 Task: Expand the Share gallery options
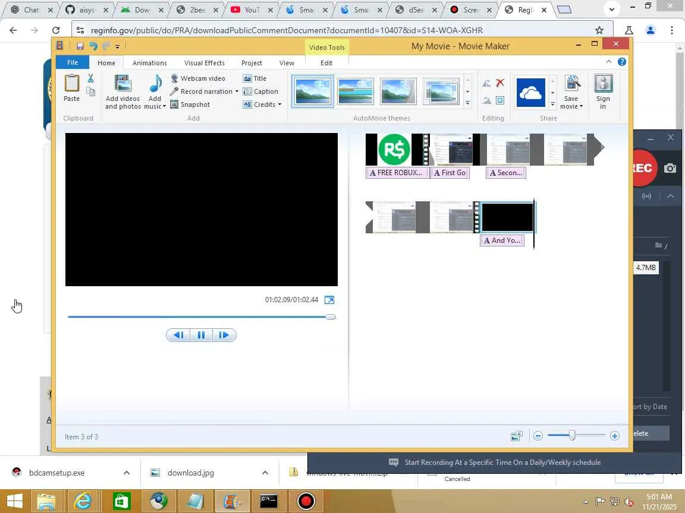(552, 104)
